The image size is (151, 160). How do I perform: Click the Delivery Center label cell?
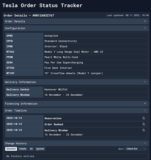[24, 89]
